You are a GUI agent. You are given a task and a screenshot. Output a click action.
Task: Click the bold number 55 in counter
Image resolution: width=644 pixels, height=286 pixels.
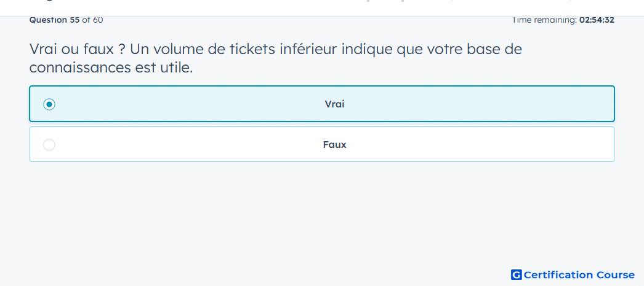click(74, 20)
